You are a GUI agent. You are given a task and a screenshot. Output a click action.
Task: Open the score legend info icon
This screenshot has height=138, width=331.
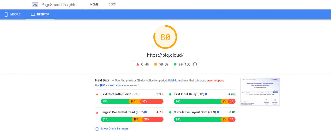pyautogui.click(x=195, y=64)
